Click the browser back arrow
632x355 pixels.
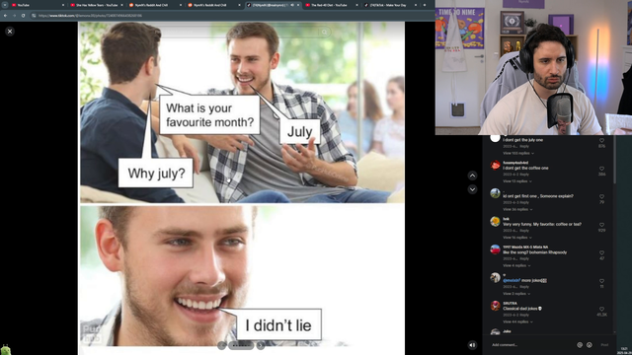[5, 16]
